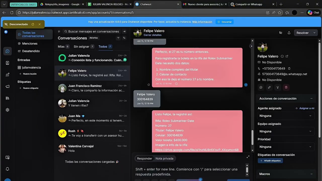The height and width of the screenshot is (181, 322).
Task: Open Todas las conversaciones in the sidebar
Action: (34, 34)
